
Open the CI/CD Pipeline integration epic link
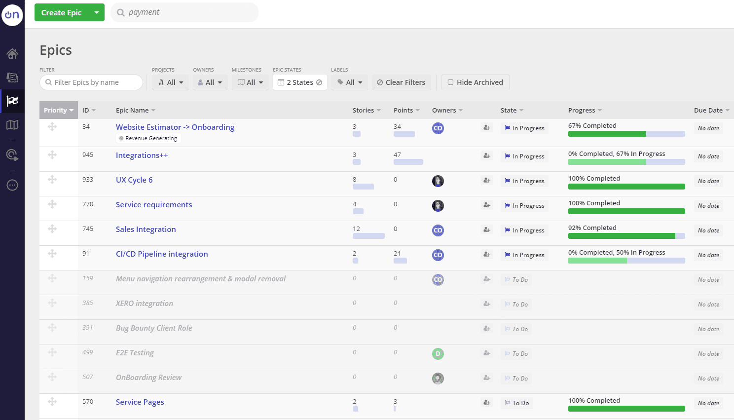pos(162,254)
